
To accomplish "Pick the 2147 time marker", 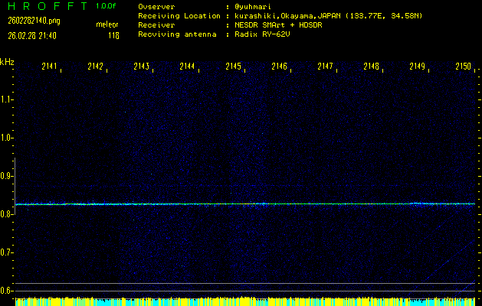I will point(325,67).
